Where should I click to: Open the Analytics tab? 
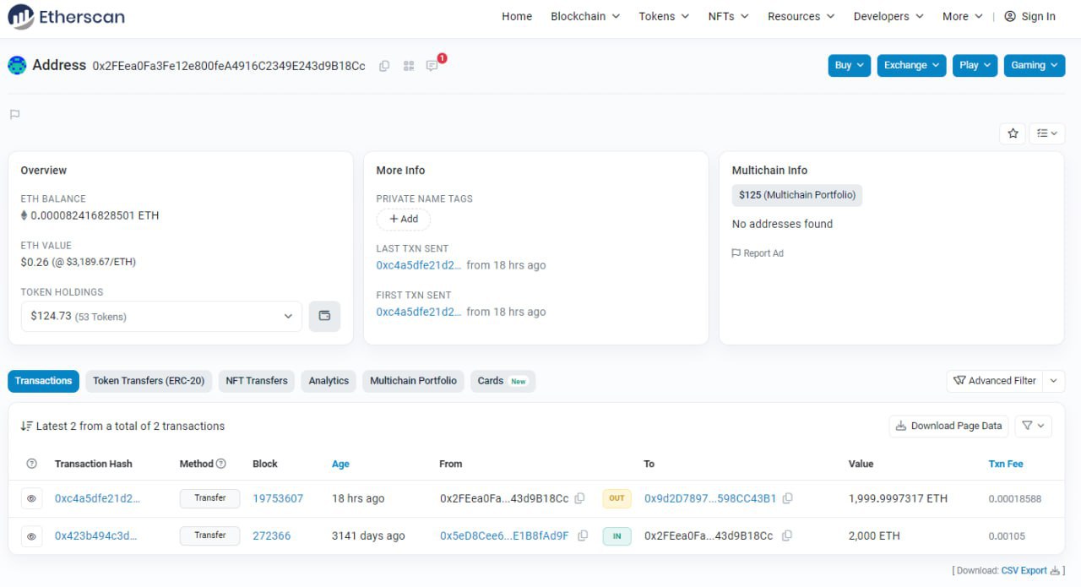coord(329,381)
